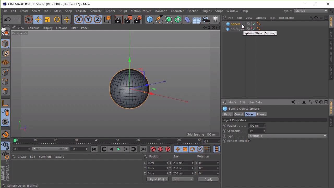Open Material Manager Create menu
334x188 pixels.
point(22,157)
